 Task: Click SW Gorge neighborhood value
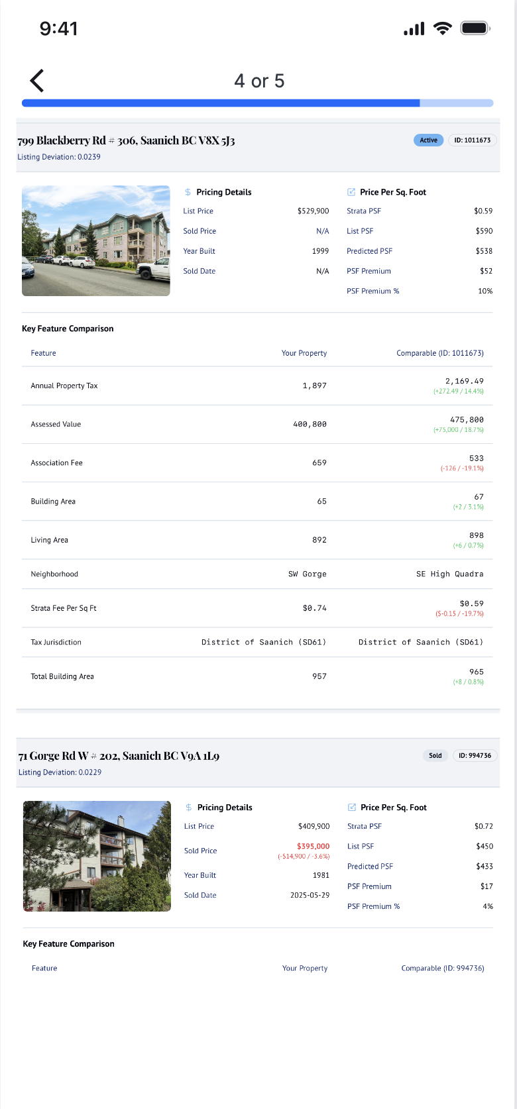point(308,574)
